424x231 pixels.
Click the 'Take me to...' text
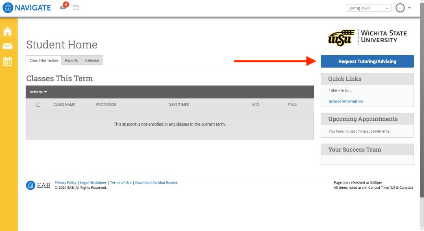(x=340, y=90)
